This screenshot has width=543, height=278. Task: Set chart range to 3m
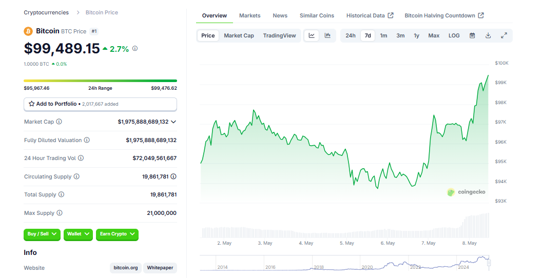click(400, 35)
